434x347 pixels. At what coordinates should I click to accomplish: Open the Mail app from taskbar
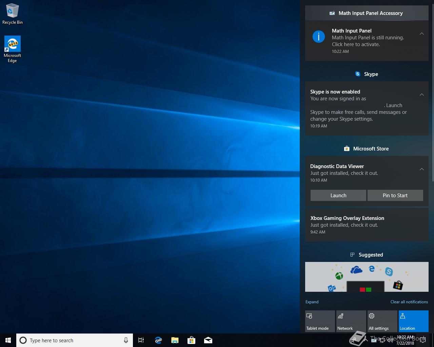point(208,340)
